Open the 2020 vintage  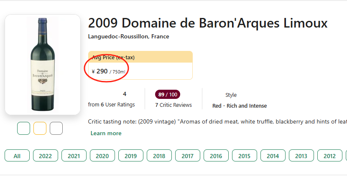[x=102, y=156]
